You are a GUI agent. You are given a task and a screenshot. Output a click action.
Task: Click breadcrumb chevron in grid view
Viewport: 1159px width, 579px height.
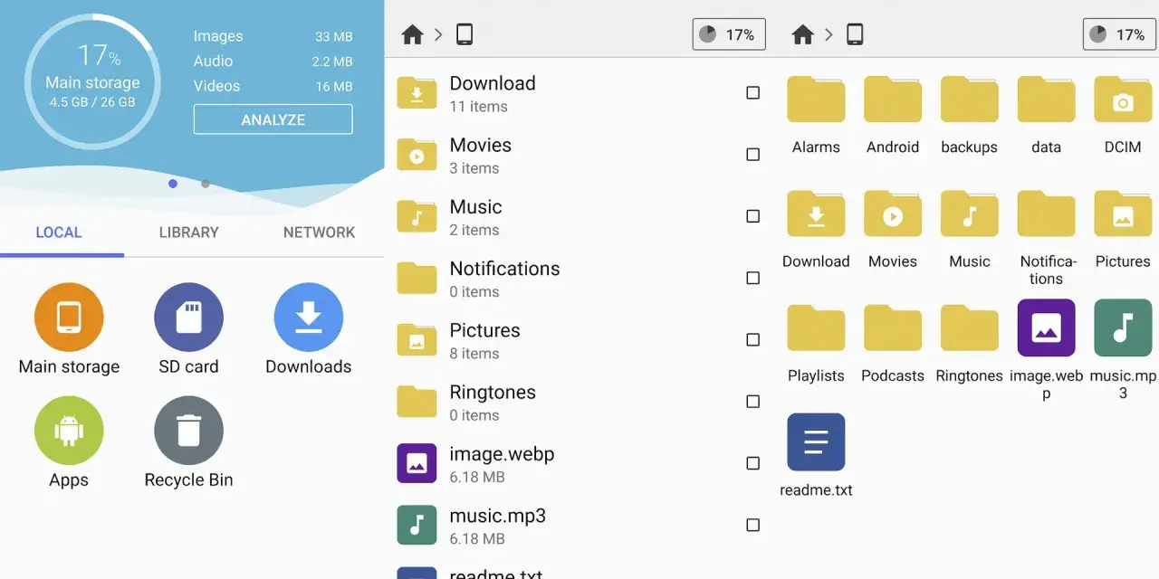(x=829, y=34)
